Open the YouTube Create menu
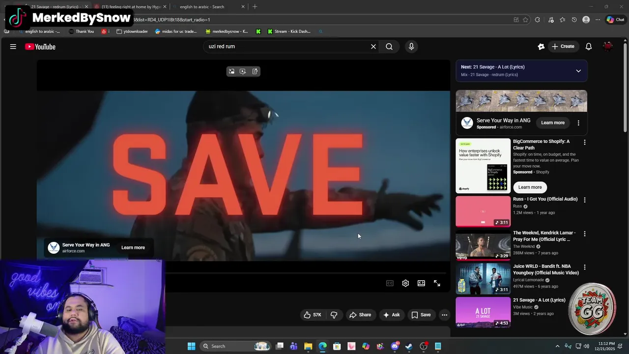This screenshot has height=354, width=629. pos(563,47)
